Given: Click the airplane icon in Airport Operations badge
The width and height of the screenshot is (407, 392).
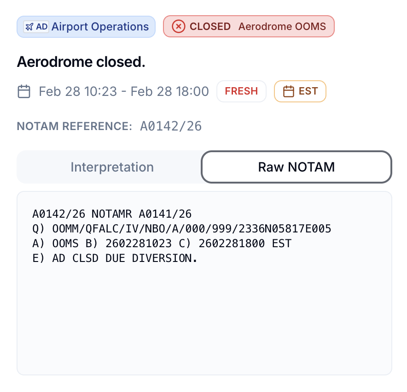Looking at the screenshot, I should point(29,27).
